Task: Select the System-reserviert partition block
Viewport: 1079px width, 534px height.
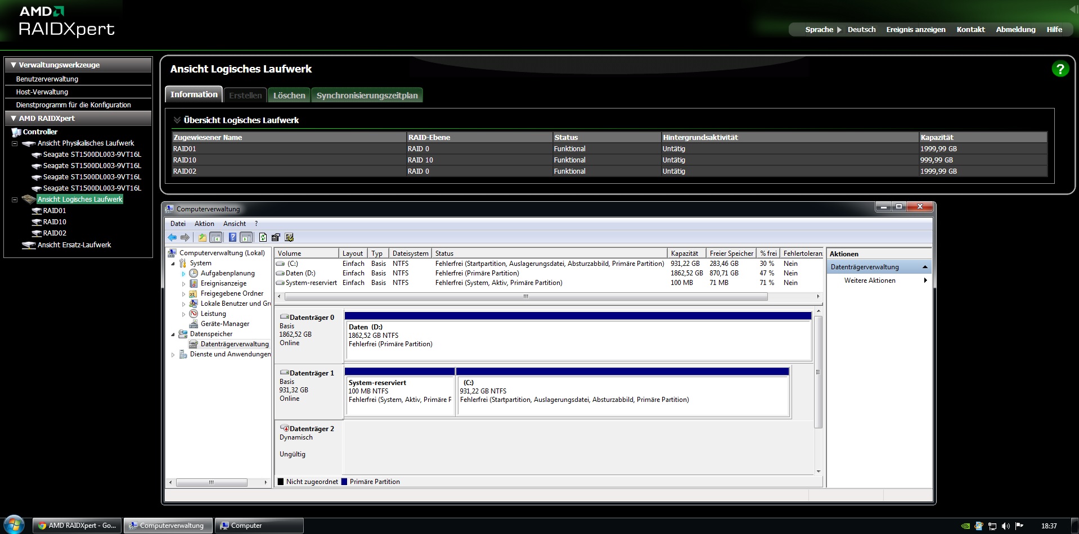Action: tap(400, 392)
